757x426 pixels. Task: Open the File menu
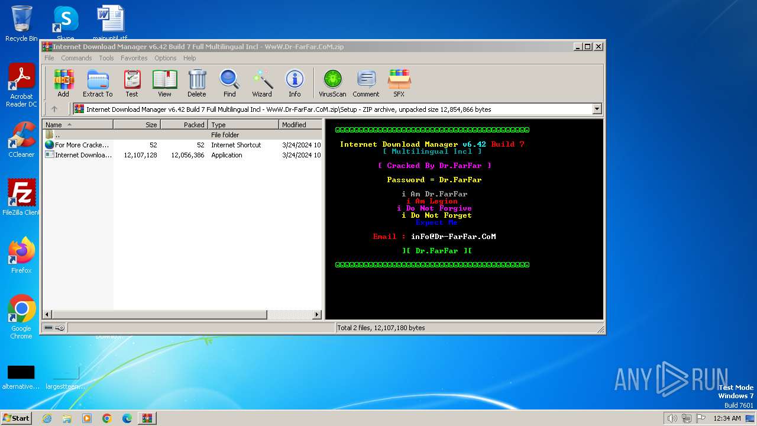(x=49, y=58)
